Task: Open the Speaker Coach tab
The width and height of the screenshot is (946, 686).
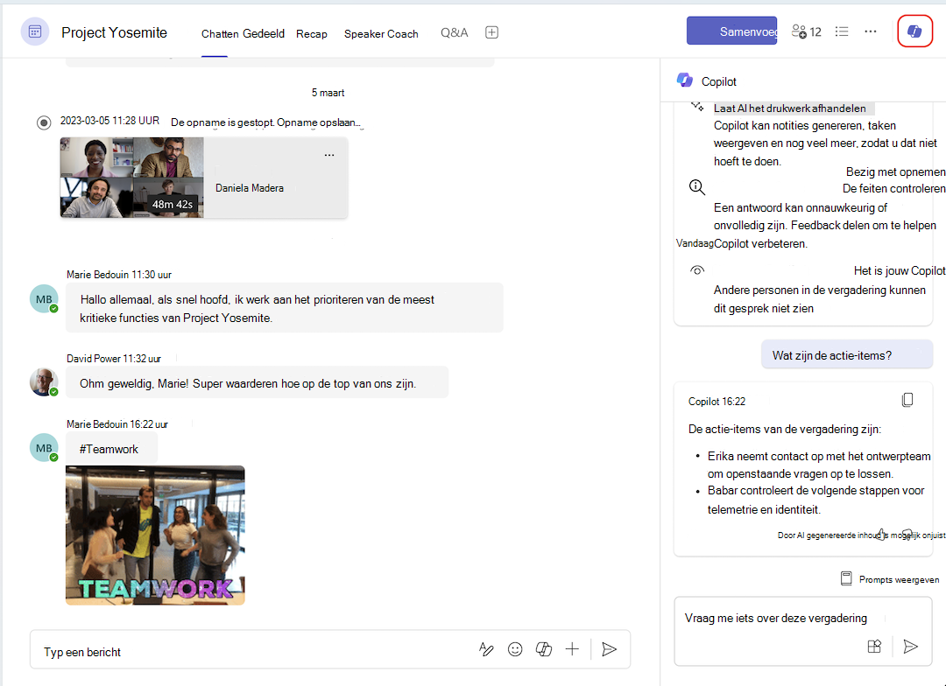Action: [381, 33]
